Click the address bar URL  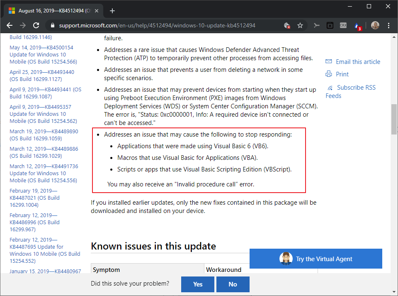pyautogui.click(x=157, y=25)
